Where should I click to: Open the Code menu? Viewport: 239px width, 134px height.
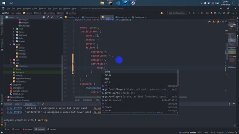(x=35, y=9)
